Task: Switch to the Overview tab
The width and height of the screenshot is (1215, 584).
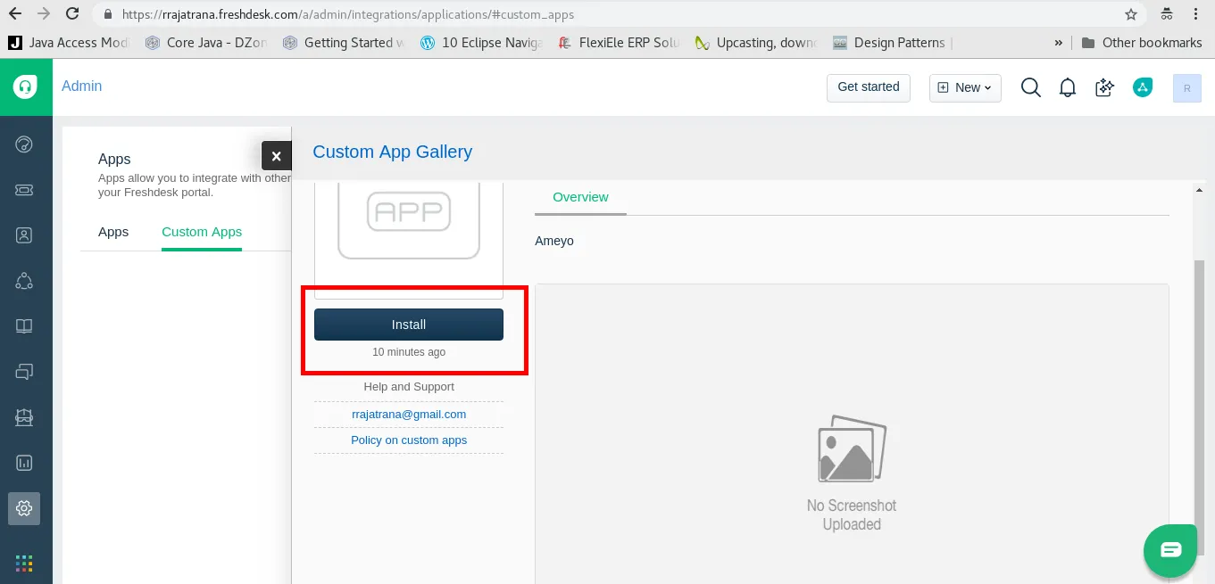Action: coord(580,197)
